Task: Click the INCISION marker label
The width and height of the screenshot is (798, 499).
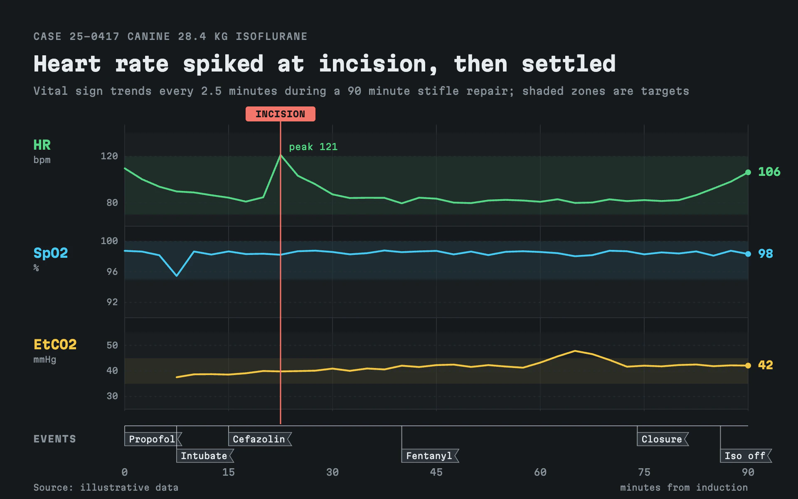Action: (280, 114)
